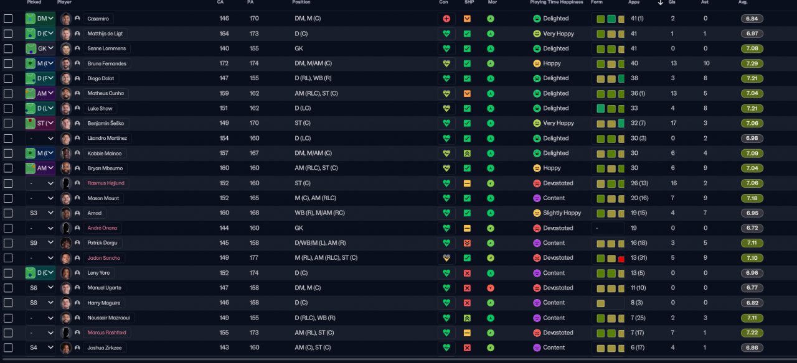Open Joshua Zirkzee's S4 substitute dropdown
This screenshot has height=363, width=797.
(x=40, y=347)
